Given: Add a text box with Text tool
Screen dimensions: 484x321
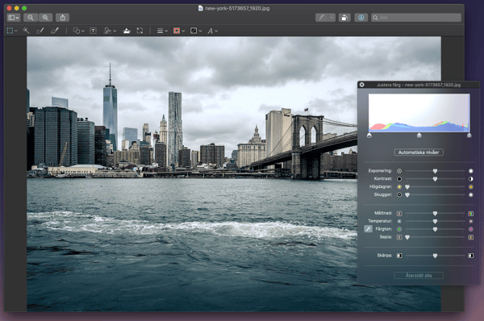Looking at the screenshot, I should point(94,31).
